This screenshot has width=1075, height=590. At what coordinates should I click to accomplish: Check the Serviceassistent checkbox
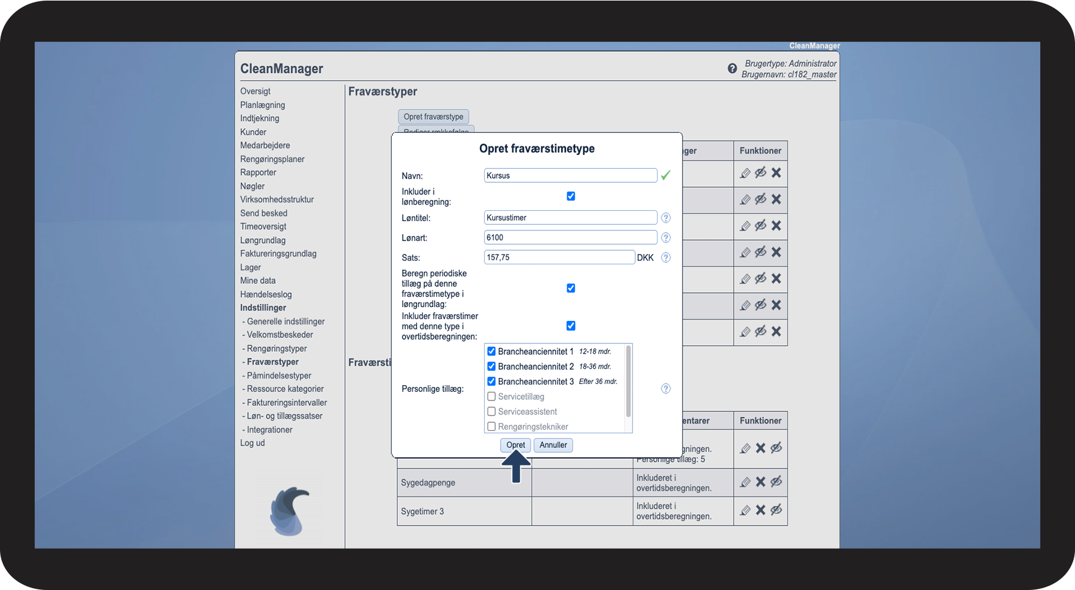point(492,411)
